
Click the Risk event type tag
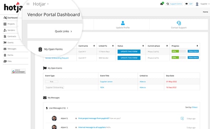click(x=52, y=82)
